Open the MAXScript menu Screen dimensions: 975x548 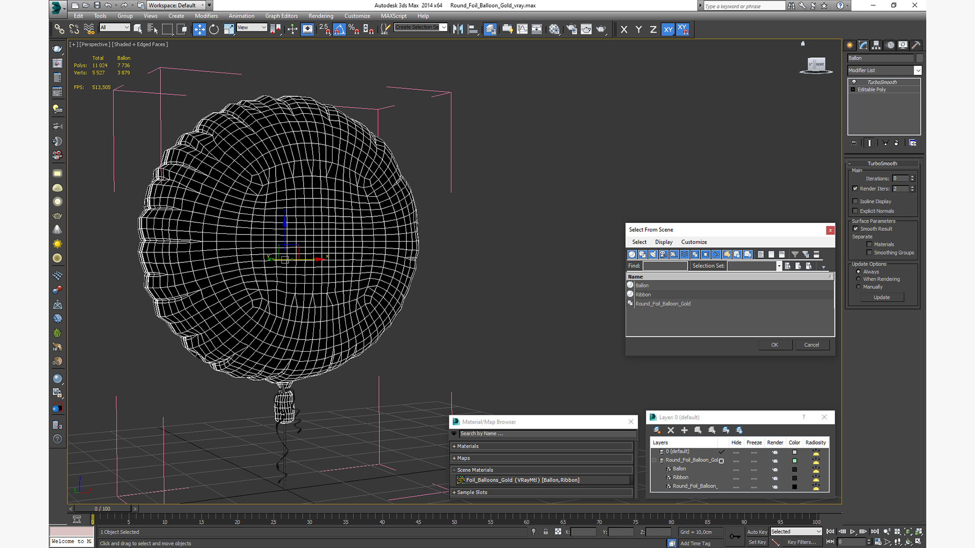tap(394, 16)
